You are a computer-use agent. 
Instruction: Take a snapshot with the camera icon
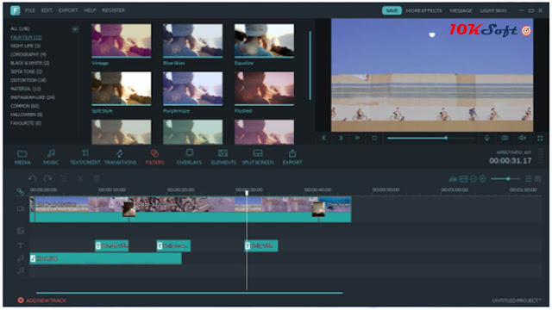505,138
